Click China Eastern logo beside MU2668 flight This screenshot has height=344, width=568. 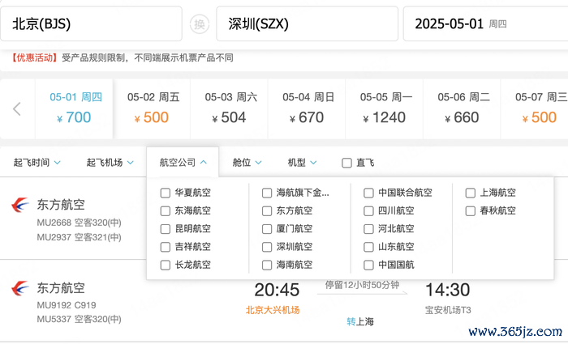20,205
